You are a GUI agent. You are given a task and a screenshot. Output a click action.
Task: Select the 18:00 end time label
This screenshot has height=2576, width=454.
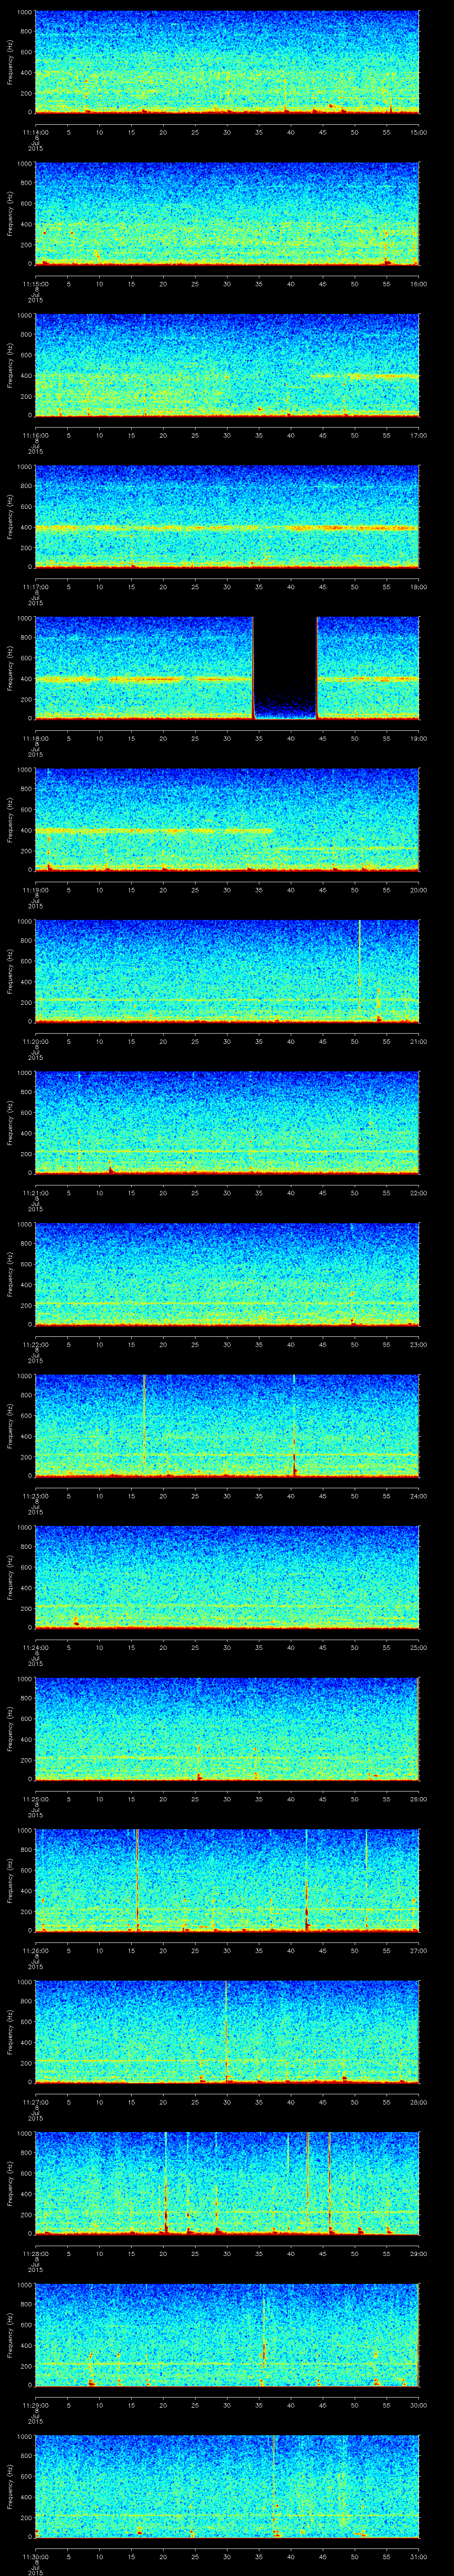coord(419,586)
